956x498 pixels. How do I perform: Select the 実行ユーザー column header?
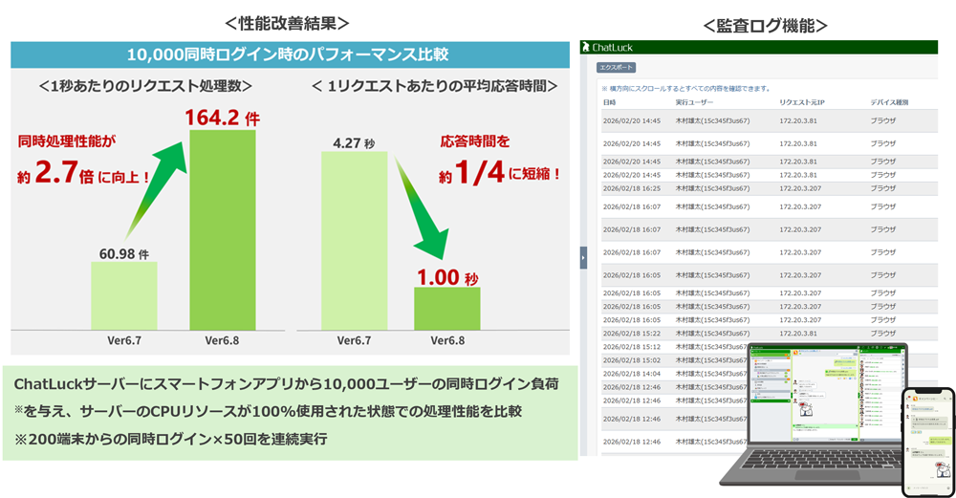(694, 102)
